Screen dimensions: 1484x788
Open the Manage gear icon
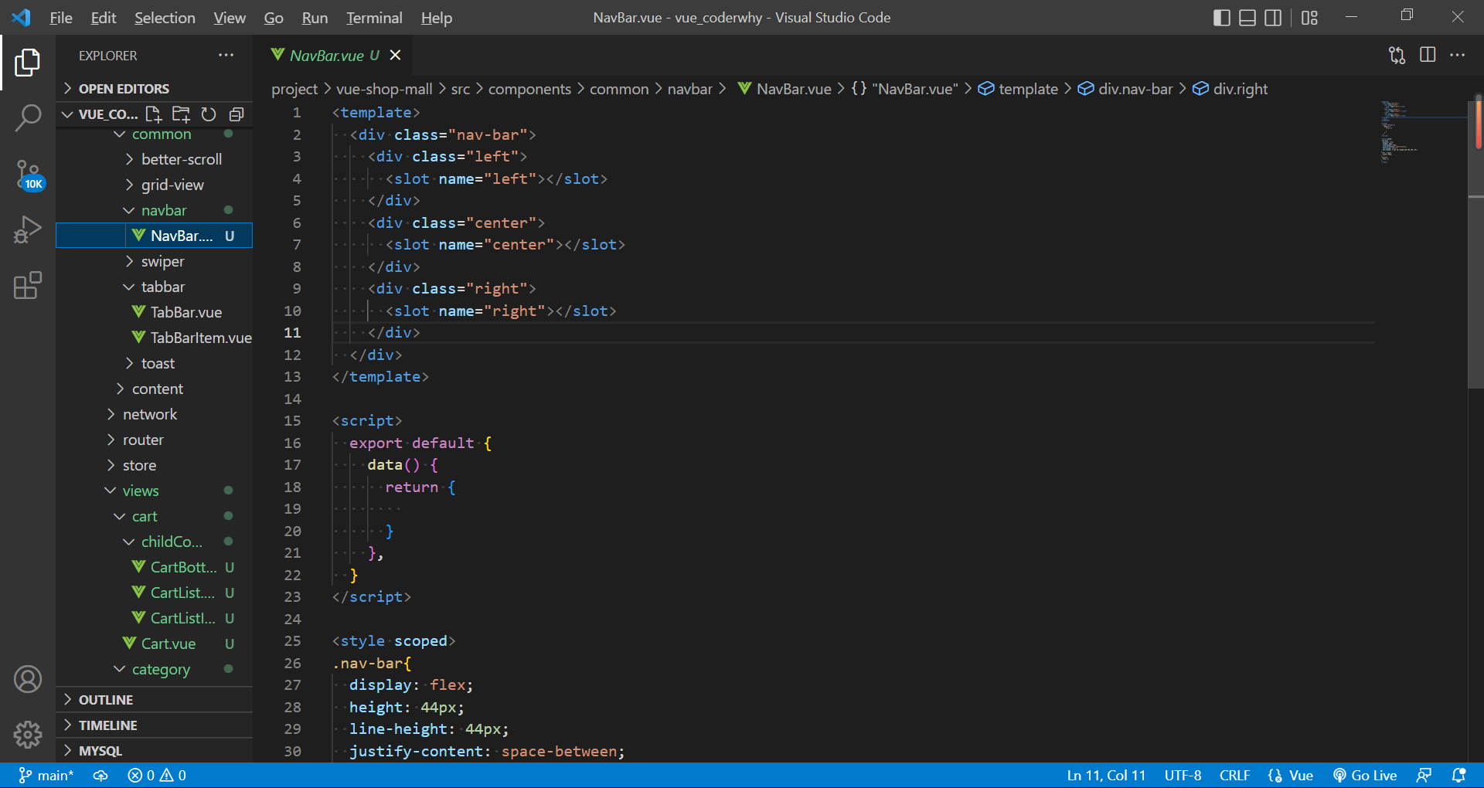28,735
